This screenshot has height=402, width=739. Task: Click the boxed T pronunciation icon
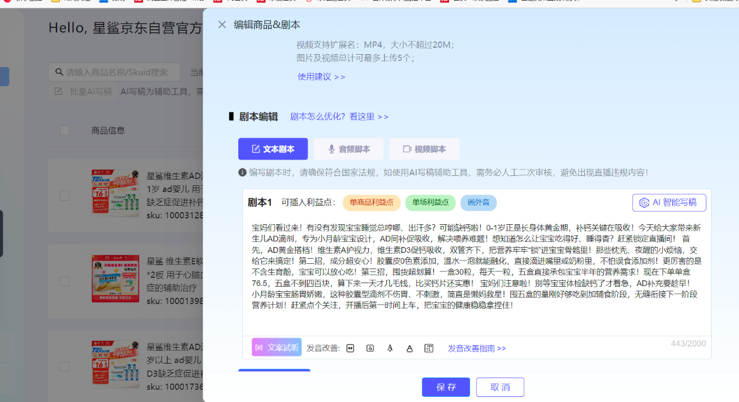click(x=429, y=348)
